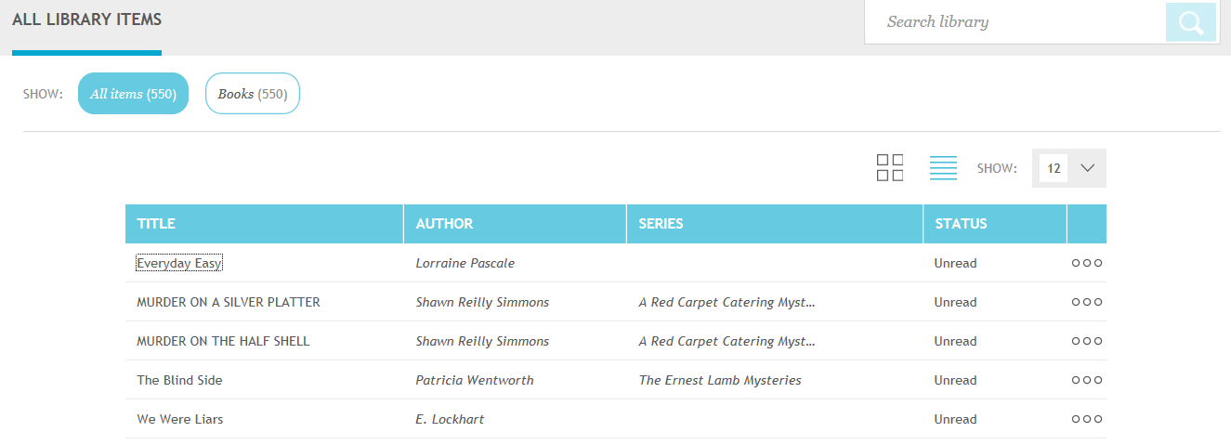Screen dimensions: 1231x445
Task: Sort the list by Author column
Action: coord(444,224)
